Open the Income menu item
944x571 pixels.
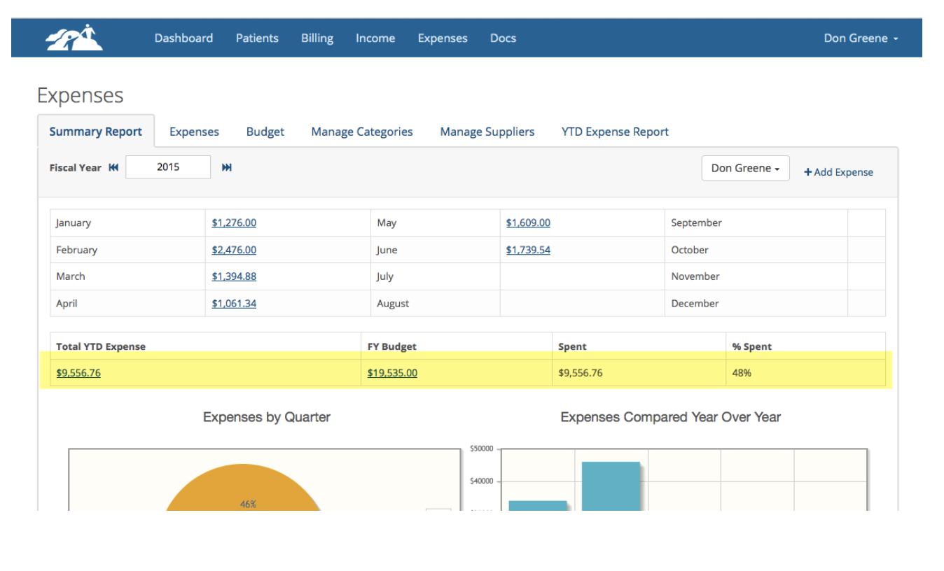coord(375,38)
